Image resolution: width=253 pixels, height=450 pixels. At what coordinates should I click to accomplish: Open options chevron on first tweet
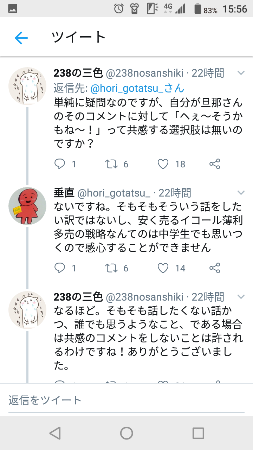coord(241,73)
